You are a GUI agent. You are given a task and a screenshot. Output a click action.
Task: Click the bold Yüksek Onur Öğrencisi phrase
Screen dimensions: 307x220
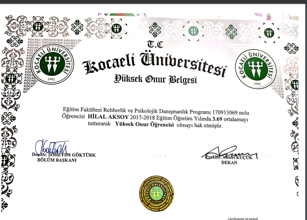coord(144,124)
